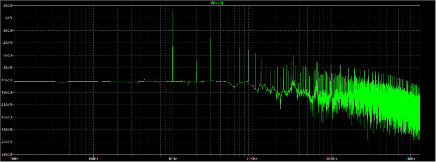The width and height of the screenshot is (436, 162).
Task: Click the tall fundamental spike at 1KHz
Action: [173, 46]
